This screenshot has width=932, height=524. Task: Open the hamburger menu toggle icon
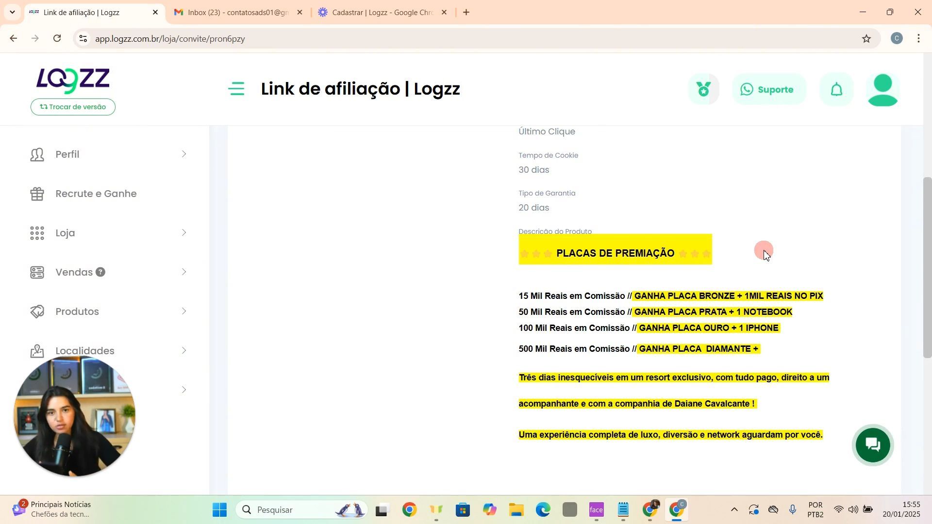236,89
